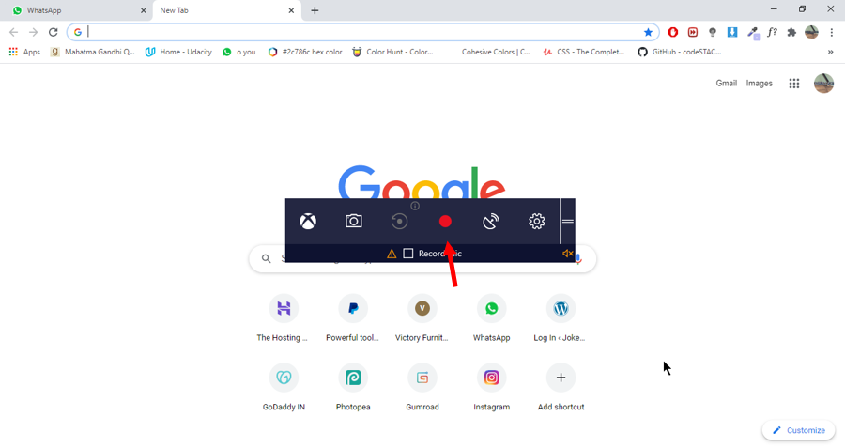Open the 'o you' WhatsApp bookmark

239,52
